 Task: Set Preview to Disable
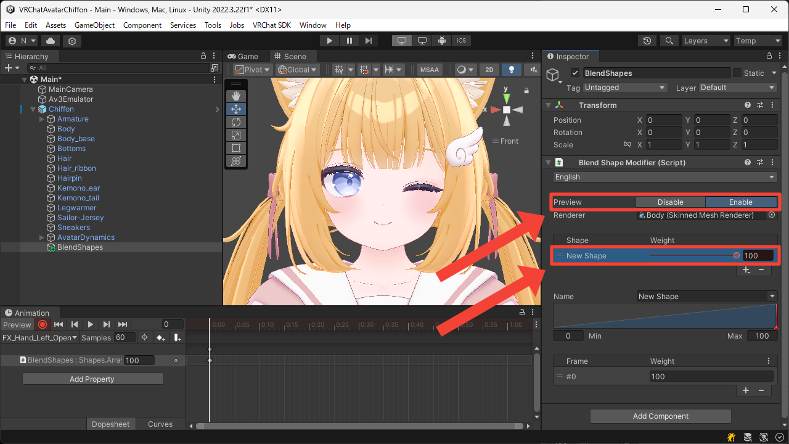tap(670, 202)
